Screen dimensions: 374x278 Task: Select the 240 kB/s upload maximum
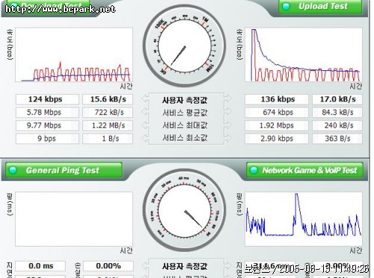337,126
